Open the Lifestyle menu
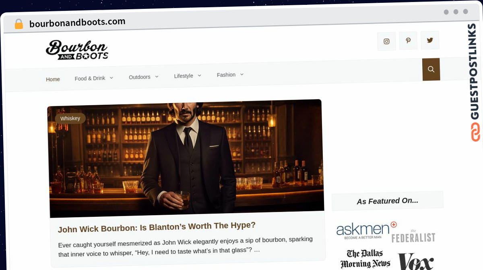The width and height of the screenshot is (483, 270). (184, 76)
